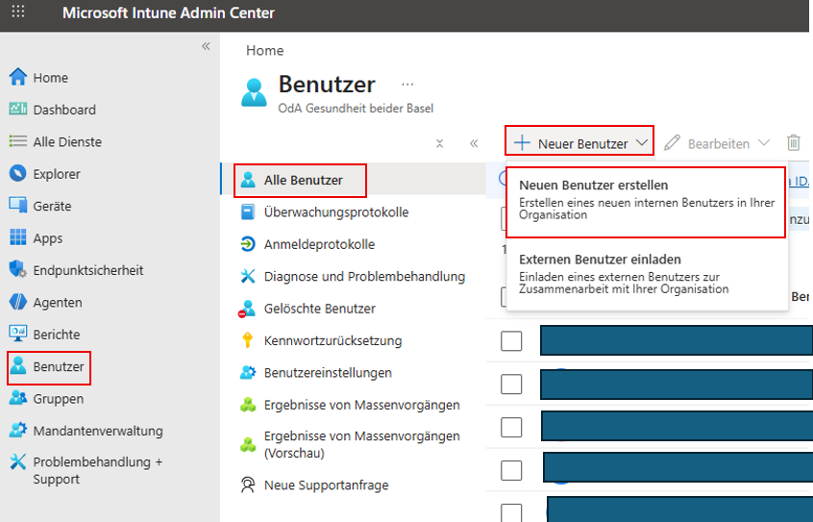Click the trash delete icon in toolbar
This screenshot has width=813, height=522.
(x=794, y=142)
